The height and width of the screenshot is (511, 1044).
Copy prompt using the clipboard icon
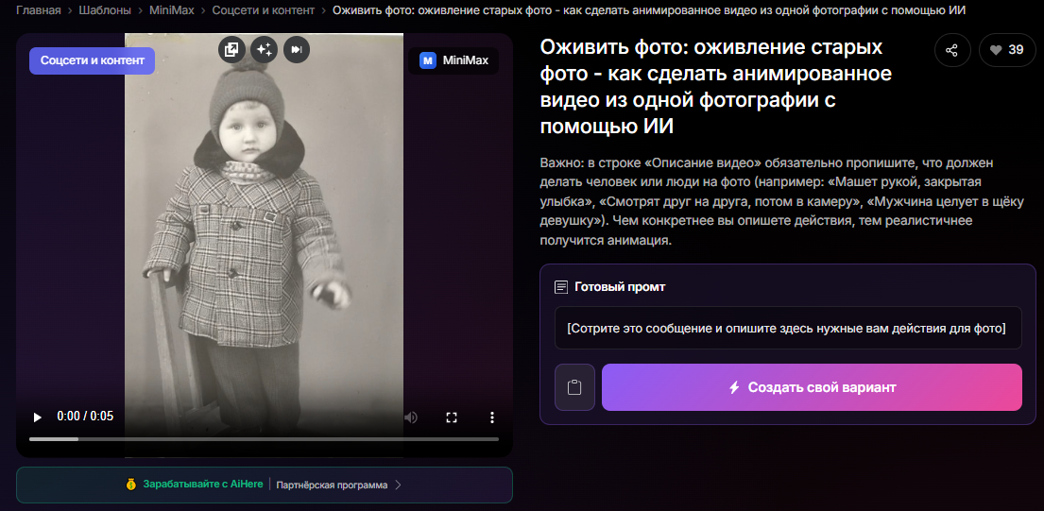574,387
